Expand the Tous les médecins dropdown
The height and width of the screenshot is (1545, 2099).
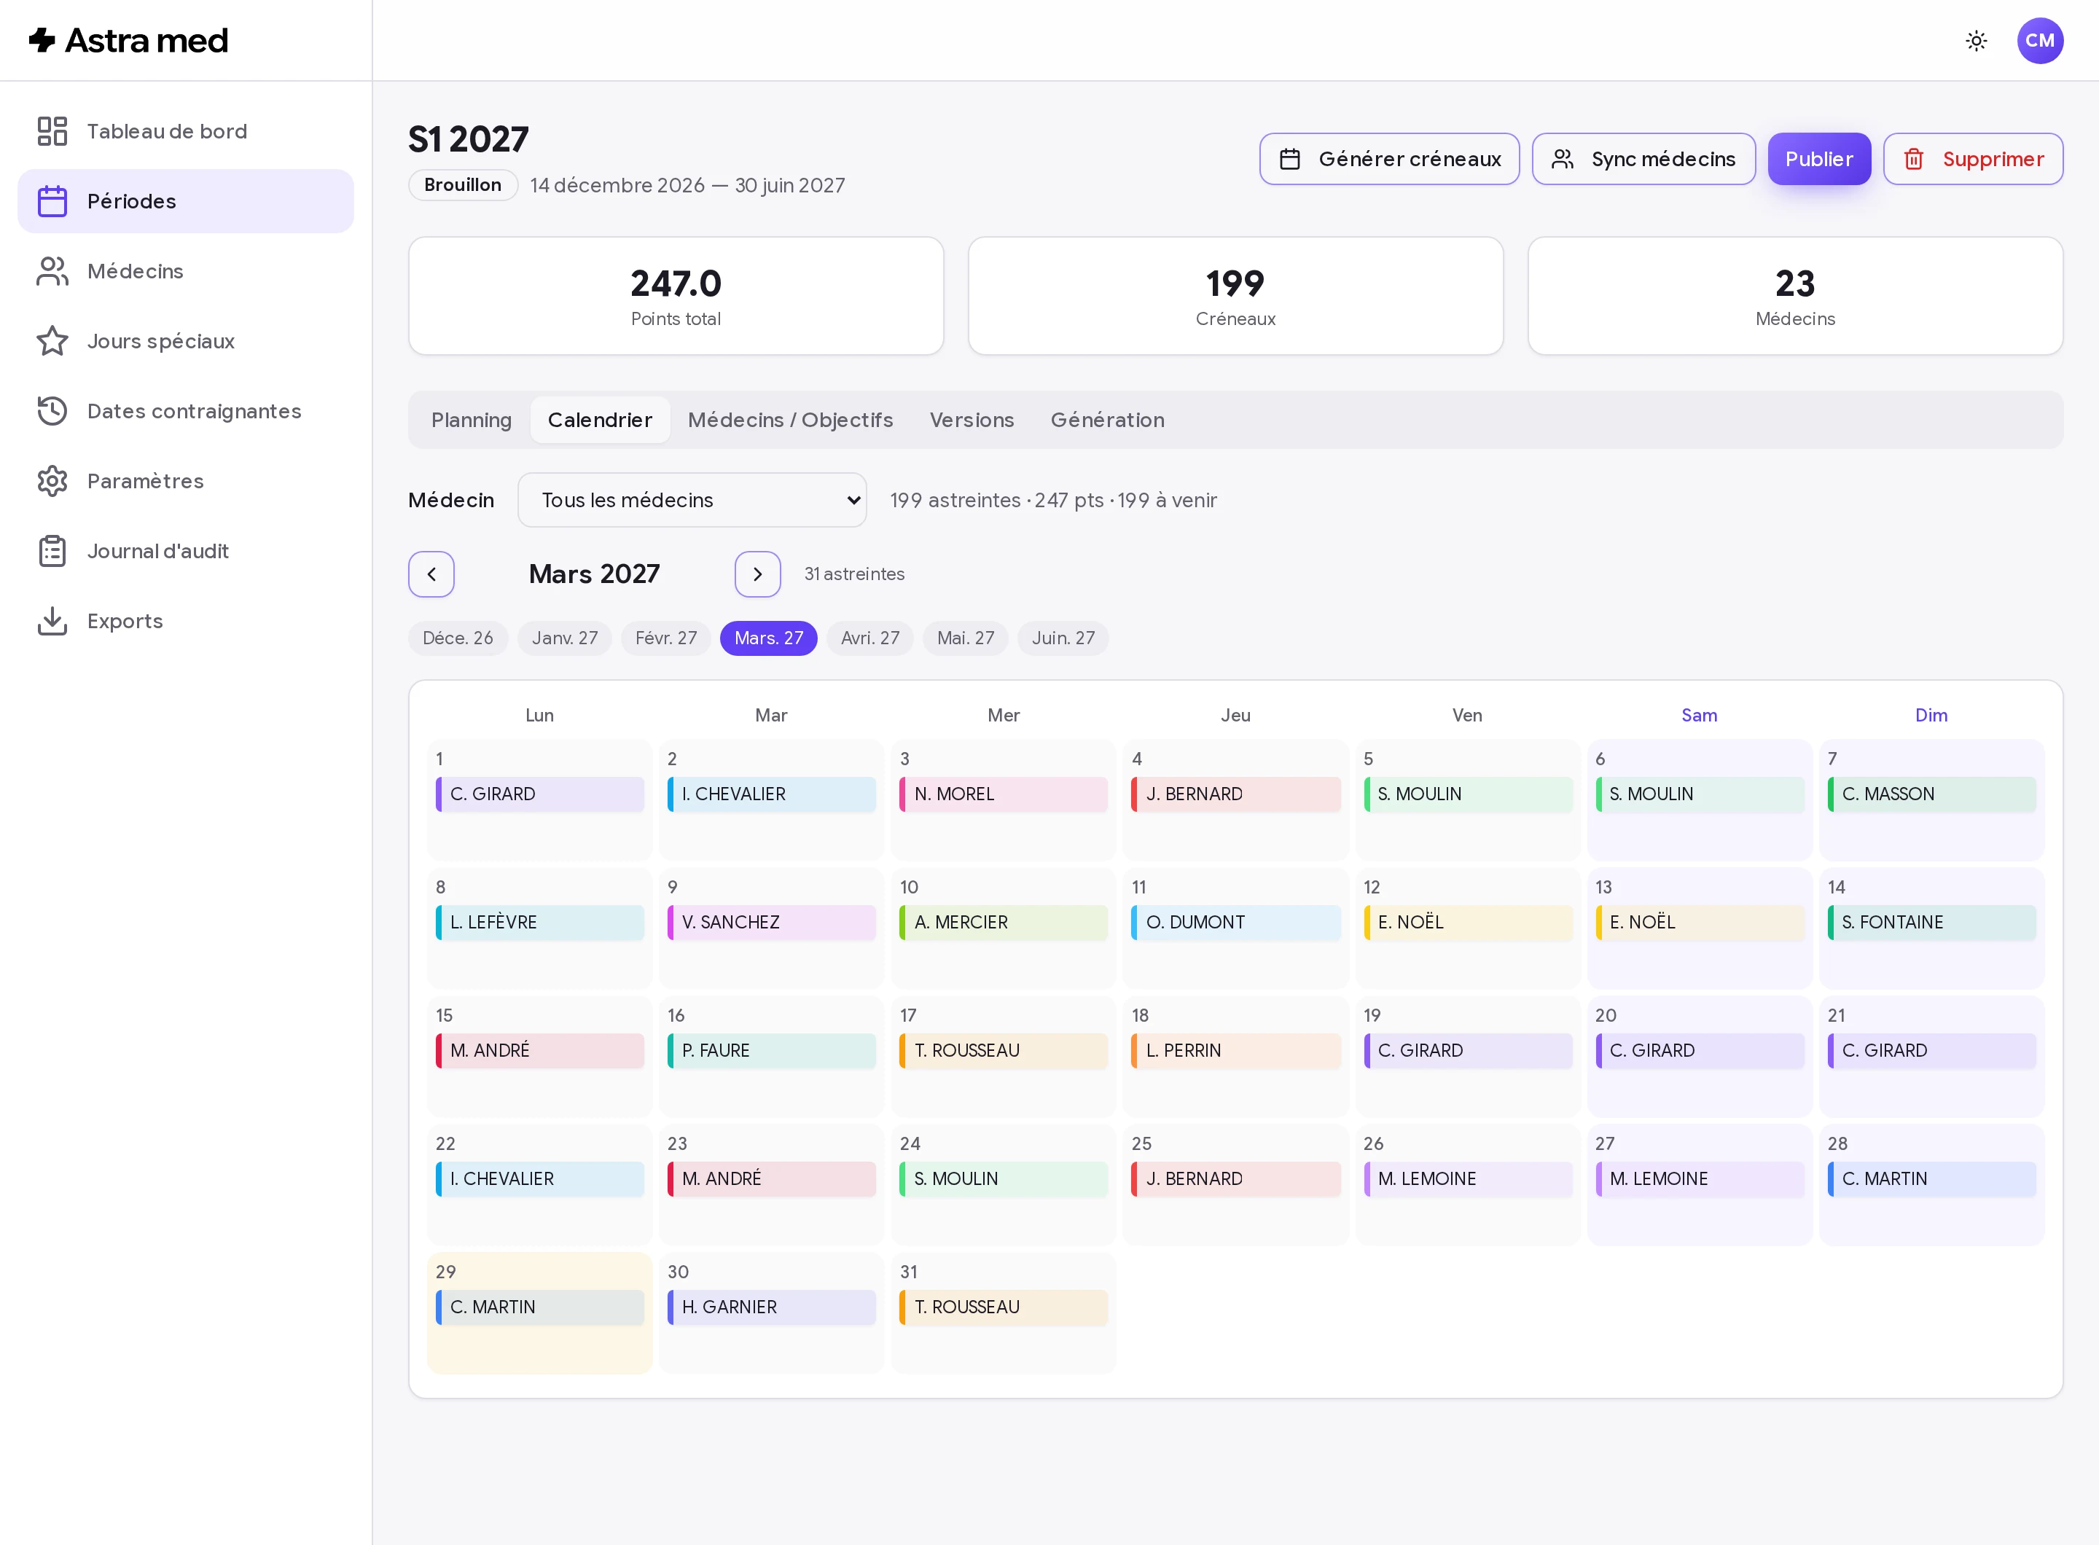(692, 501)
